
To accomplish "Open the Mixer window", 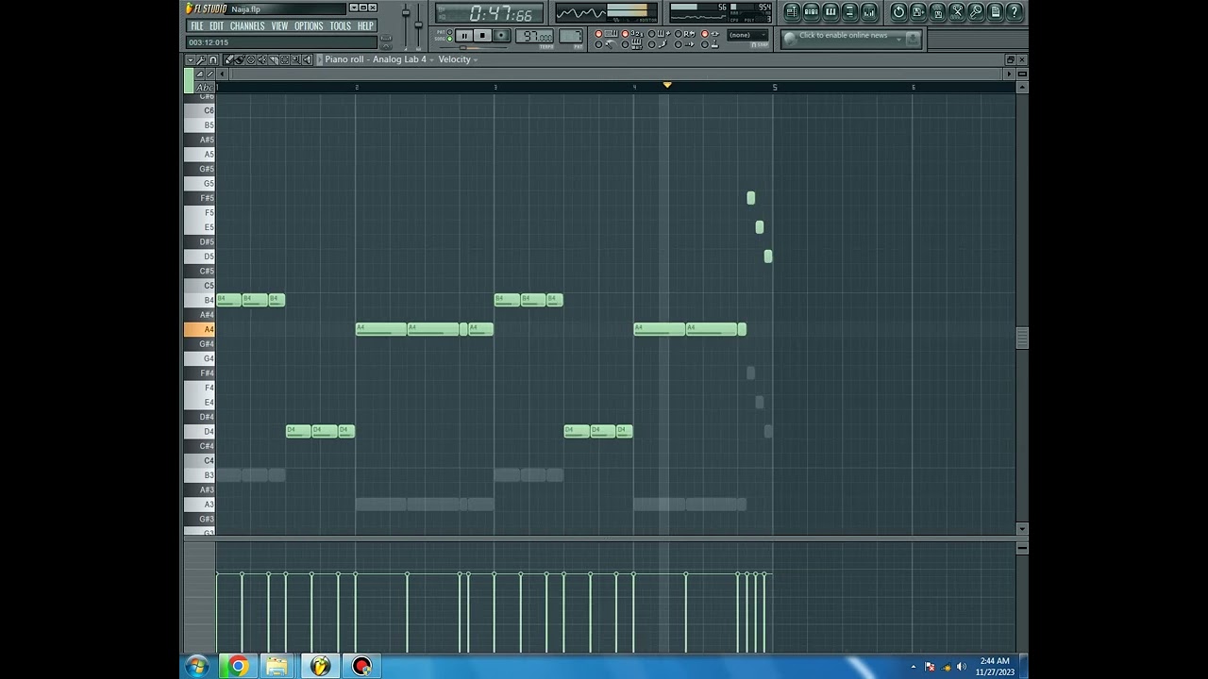I will 868,12.
